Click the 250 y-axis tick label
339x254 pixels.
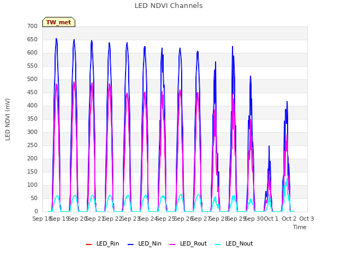tap(32, 146)
